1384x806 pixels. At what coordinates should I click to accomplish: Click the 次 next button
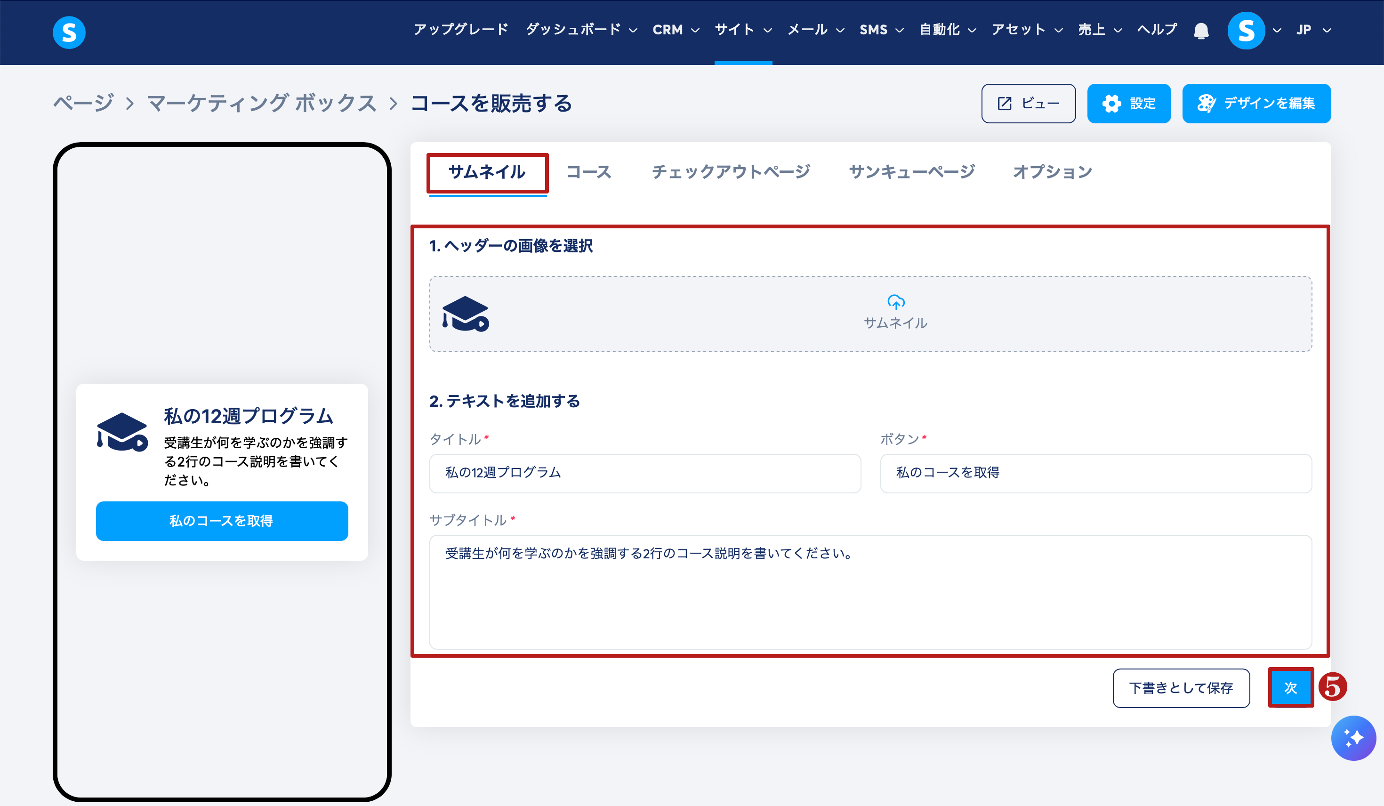(x=1290, y=688)
